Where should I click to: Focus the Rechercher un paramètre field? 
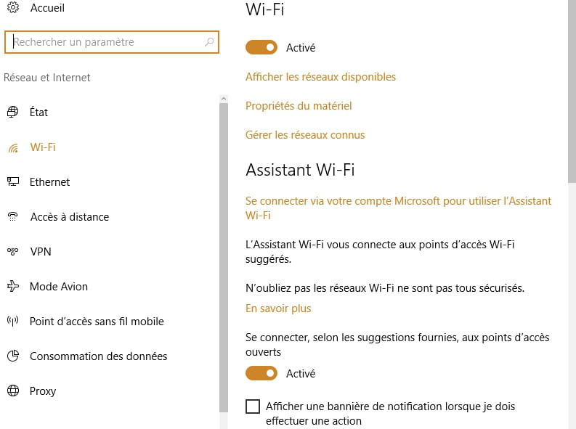(x=112, y=42)
